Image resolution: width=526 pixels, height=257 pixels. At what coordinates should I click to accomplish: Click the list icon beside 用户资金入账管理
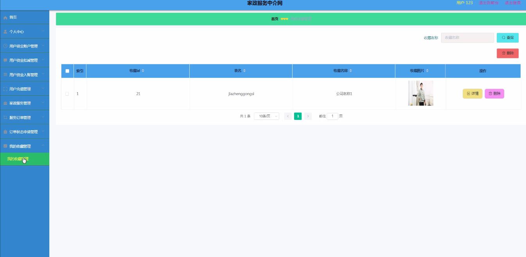[5, 75]
